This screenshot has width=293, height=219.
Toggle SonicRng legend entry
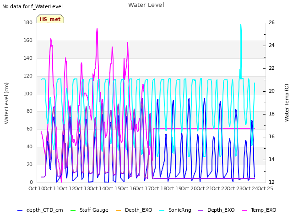[175, 210]
